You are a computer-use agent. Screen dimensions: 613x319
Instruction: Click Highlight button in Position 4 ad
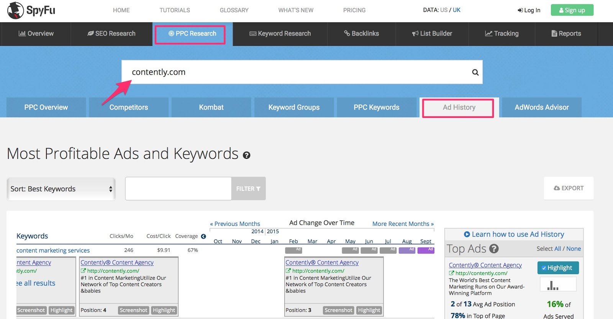164,310
